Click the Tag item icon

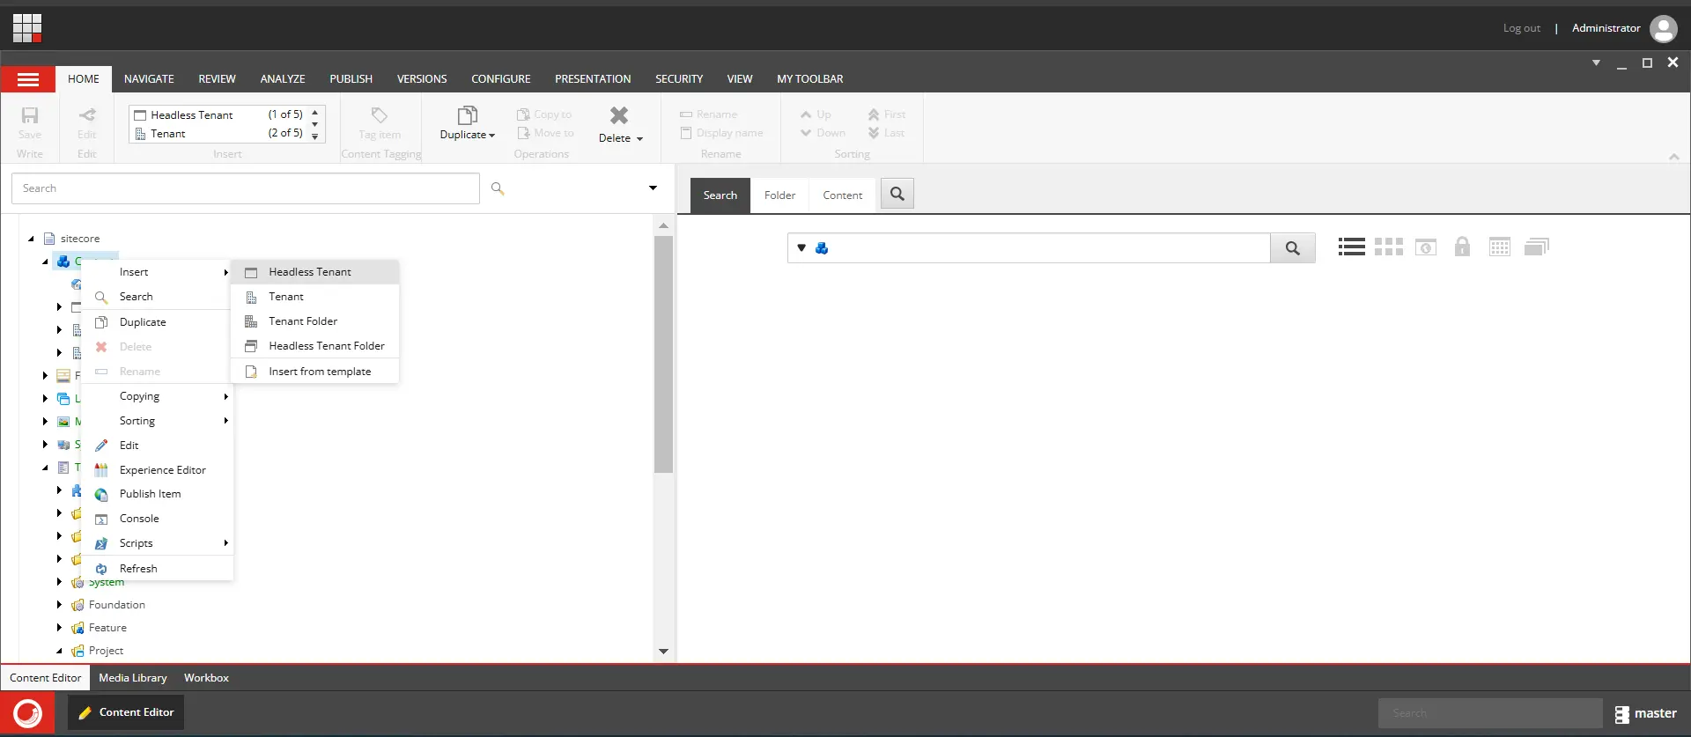380,115
